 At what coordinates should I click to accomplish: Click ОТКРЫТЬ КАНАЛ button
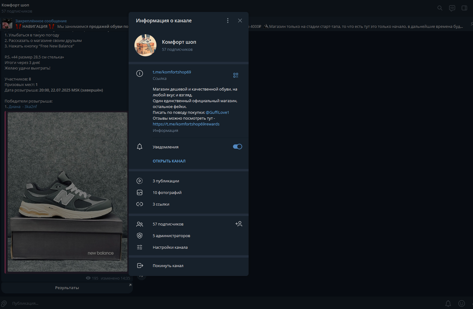(x=169, y=161)
